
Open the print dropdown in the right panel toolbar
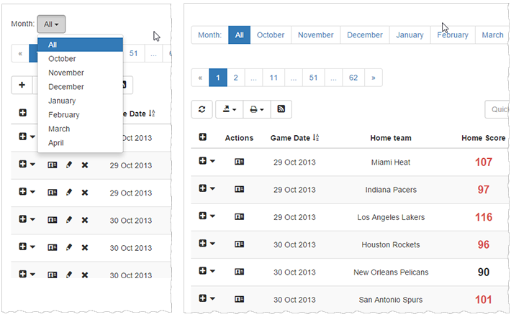click(256, 109)
